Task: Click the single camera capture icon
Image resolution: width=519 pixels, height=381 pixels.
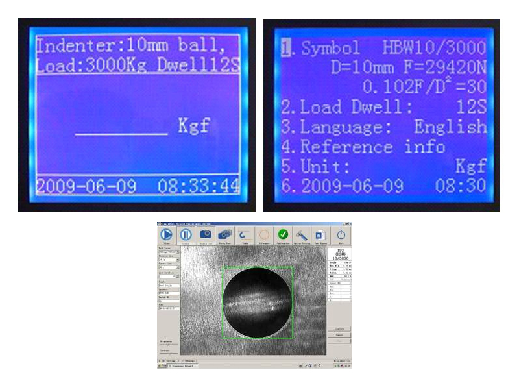Action: tap(205, 234)
